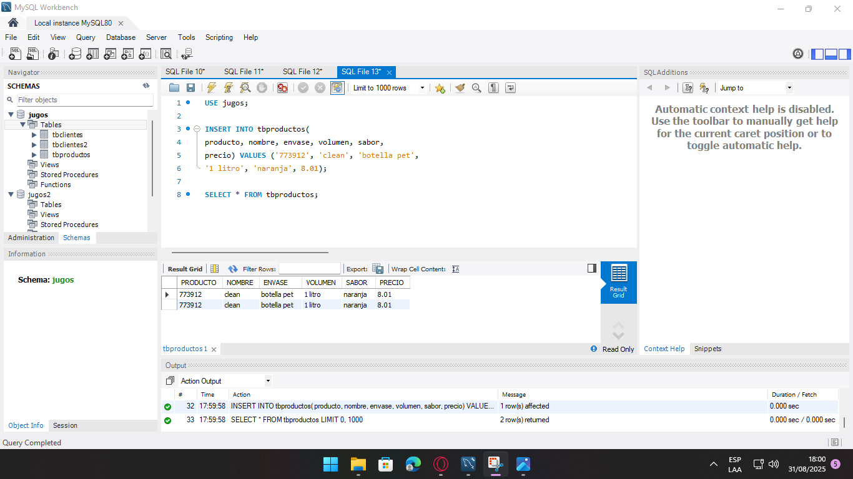Collapse the jugos schema
Image resolution: width=853 pixels, height=479 pixels.
click(11, 115)
